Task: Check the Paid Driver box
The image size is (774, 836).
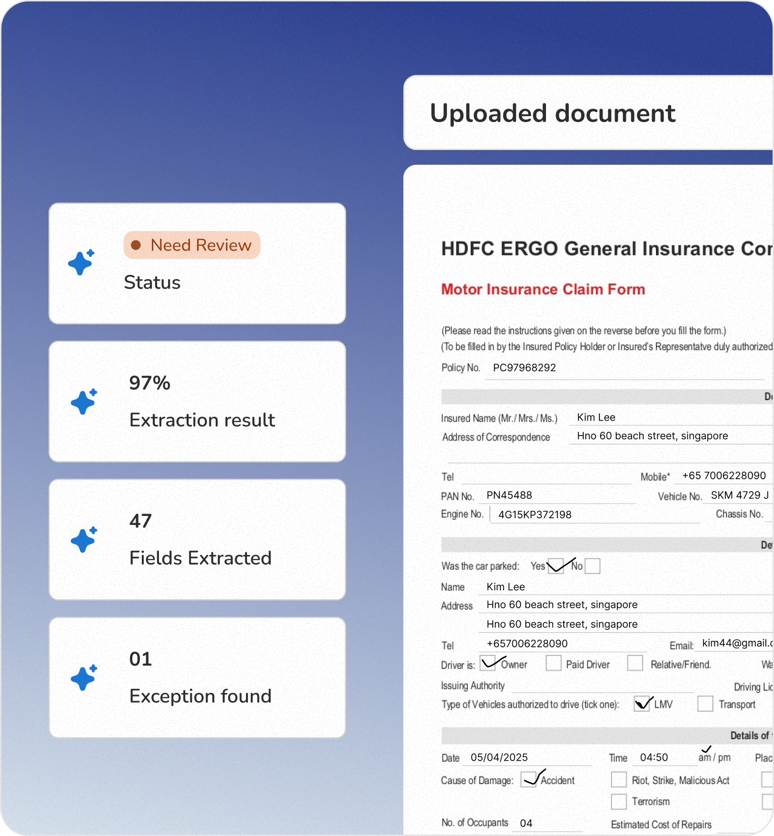Action: click(553, 663)
